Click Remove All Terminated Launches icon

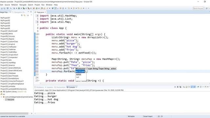click(180, 87)
